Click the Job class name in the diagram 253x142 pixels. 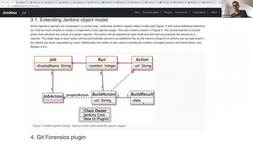coord(53,60)
